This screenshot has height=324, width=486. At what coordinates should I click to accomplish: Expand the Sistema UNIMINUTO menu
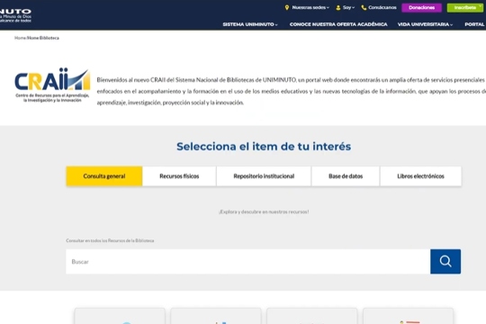(x=250, y=24)
